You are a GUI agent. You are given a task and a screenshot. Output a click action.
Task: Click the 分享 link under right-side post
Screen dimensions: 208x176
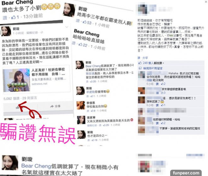[x=145, y=58]
